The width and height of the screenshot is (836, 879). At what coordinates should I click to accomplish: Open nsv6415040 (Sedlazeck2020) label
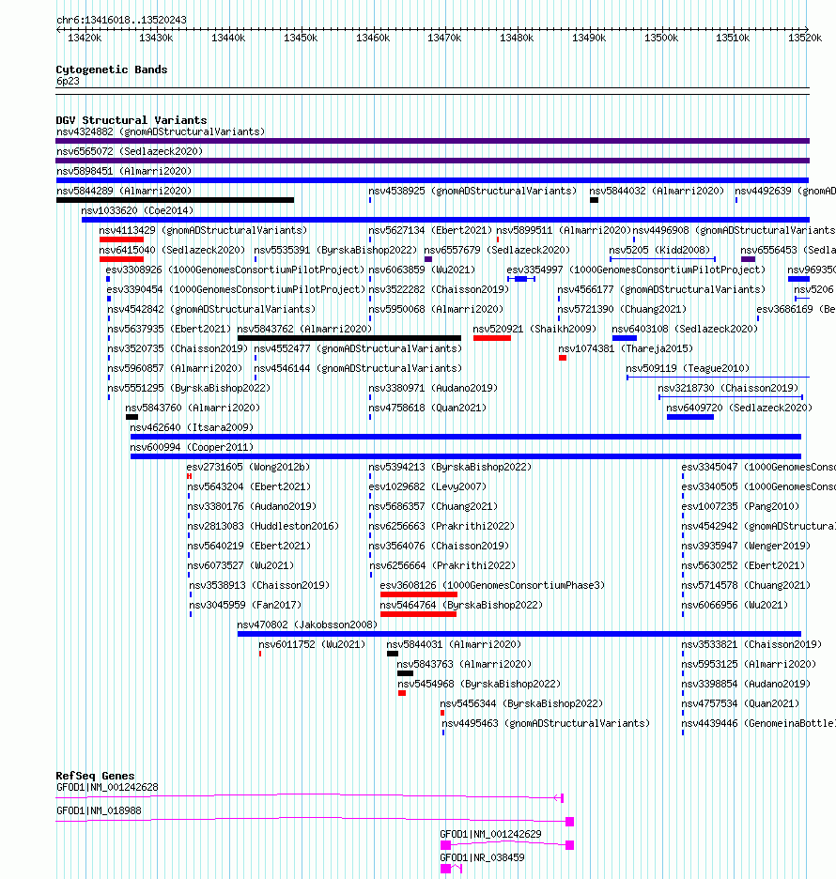(x=172, y=250)
